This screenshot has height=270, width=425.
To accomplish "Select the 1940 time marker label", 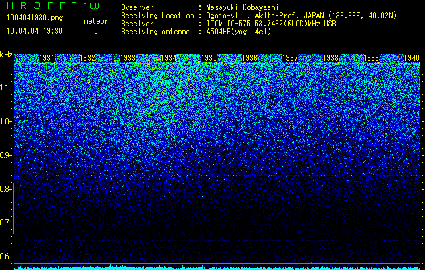I will [411, 58].
